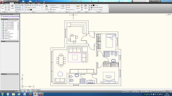Expand the albergo_hotel_dwg tree node
Image resolution: width=172 pixels, height=96 pixels.
[2, 29]
